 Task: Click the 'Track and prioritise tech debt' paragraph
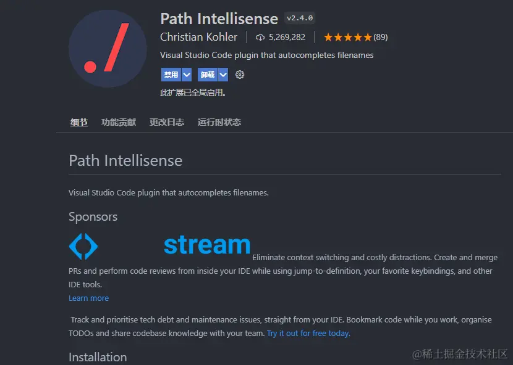[x=280, y=327]
